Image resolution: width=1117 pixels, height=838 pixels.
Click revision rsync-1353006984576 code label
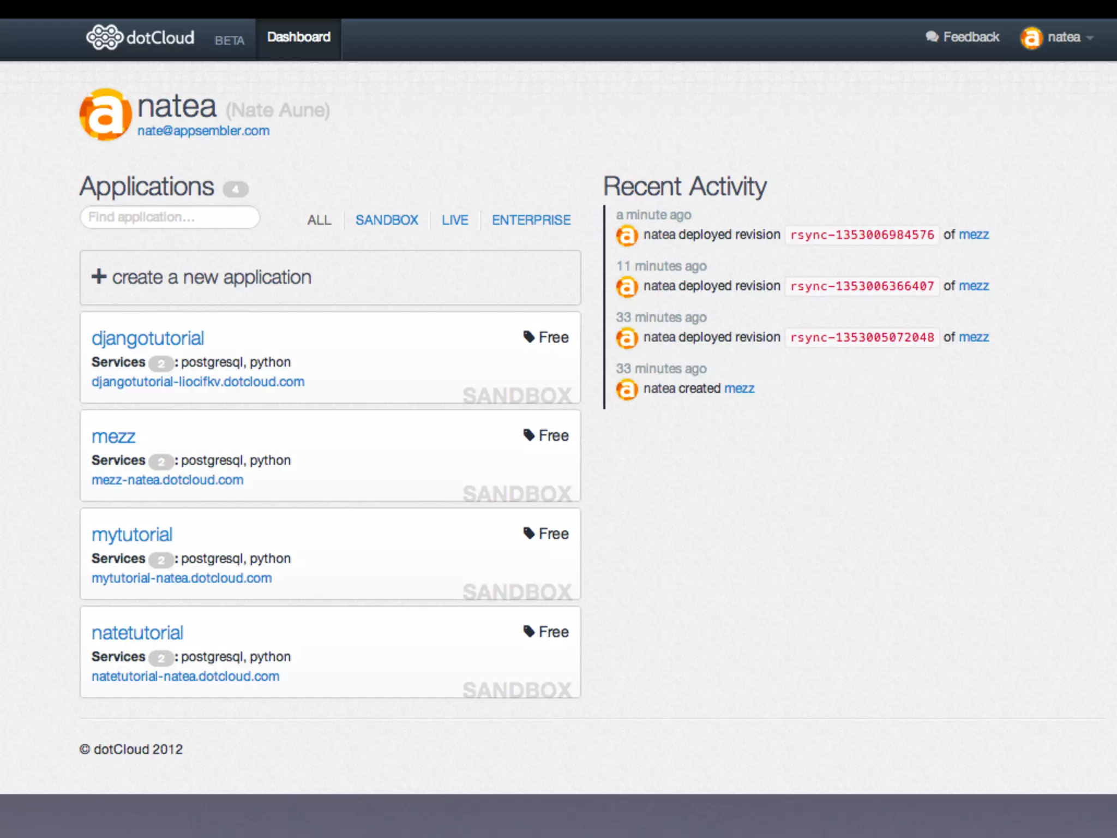click(862, 235)
